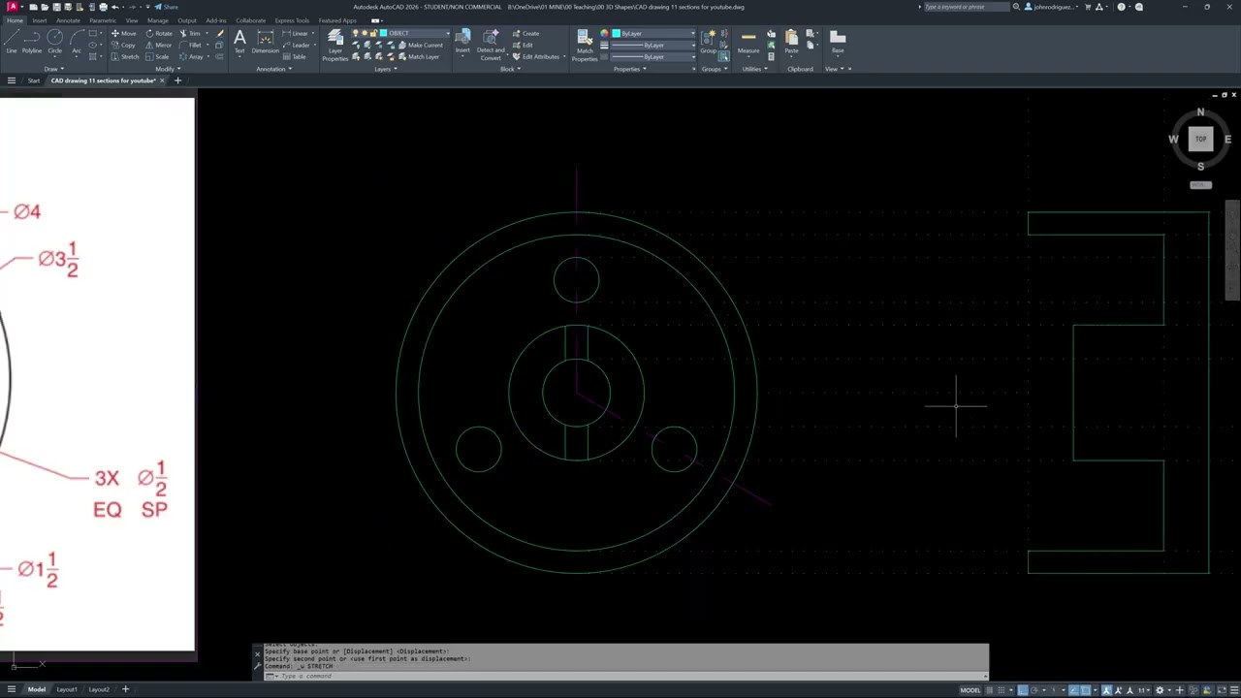
Task: Select the Line tool
Action: (12, 41)
